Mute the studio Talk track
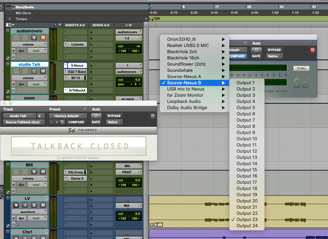 click(x=43, y=71)
